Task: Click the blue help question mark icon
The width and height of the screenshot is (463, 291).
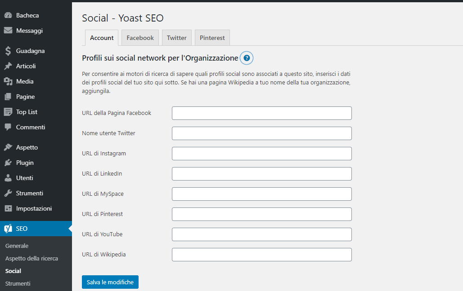Action: pyautogui.click(x=247, y=58)
